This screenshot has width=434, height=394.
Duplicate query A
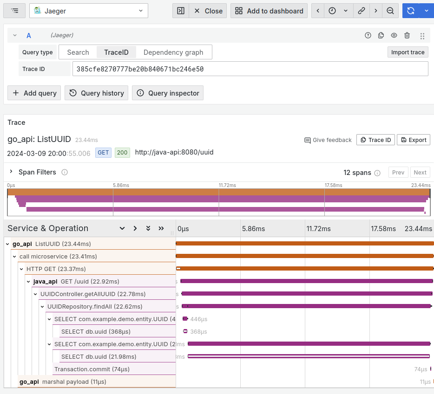(381, 35)
